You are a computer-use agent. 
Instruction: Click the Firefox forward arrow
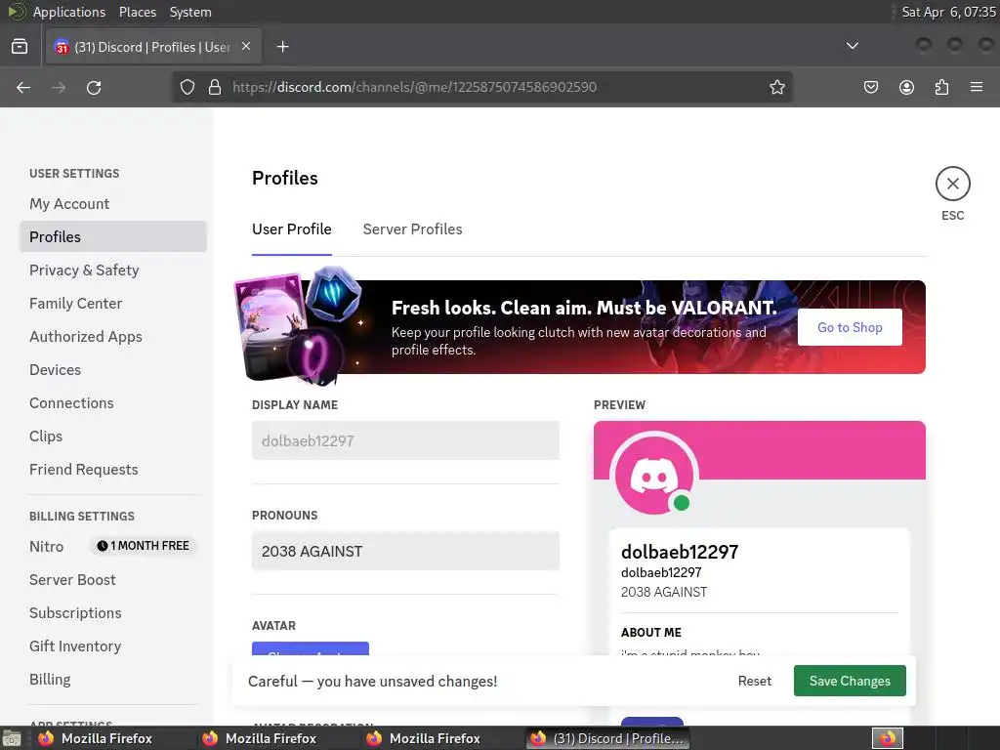59,87
